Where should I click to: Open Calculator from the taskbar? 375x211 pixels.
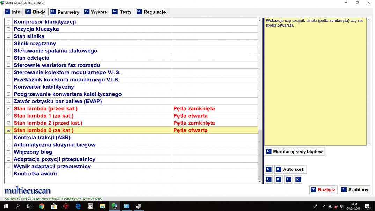[90, 206]
